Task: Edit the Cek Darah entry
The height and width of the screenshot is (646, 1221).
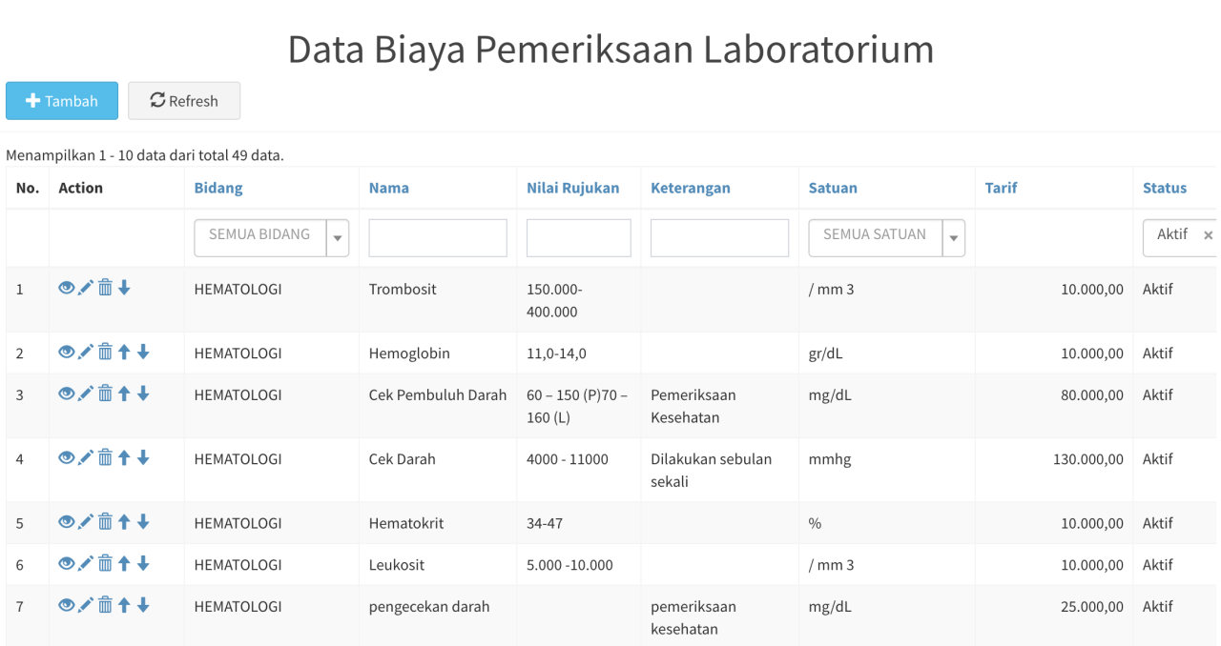Action: point(86,457)
